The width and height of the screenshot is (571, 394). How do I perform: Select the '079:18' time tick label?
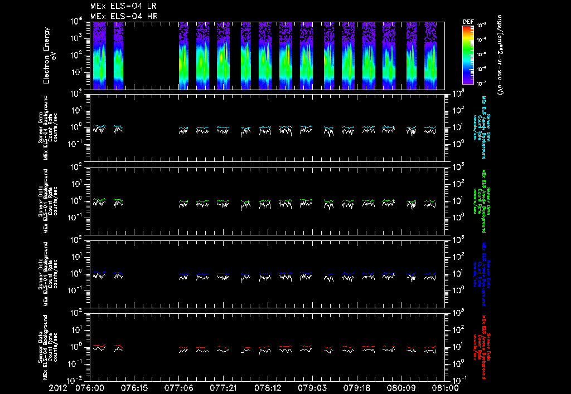pyautogui.click(x=356, y=388)
